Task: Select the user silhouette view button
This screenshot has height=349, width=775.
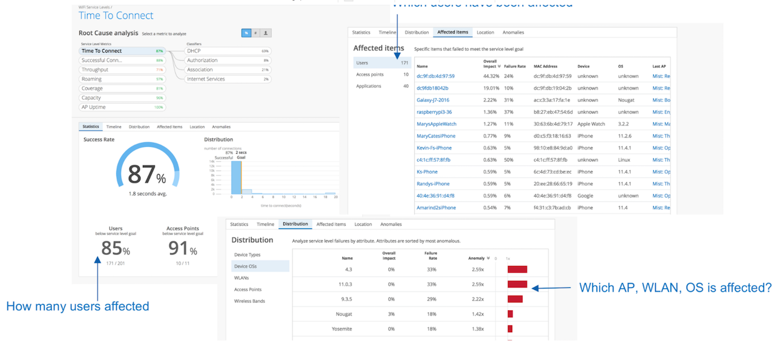Action: 266,33
